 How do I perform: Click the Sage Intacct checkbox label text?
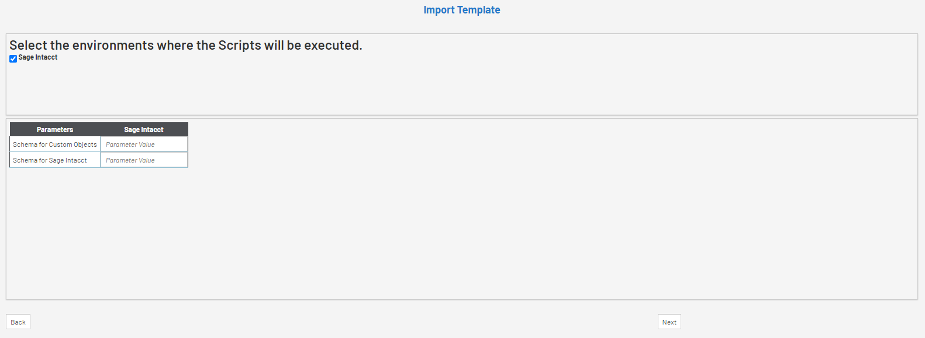tap(38, 57)
